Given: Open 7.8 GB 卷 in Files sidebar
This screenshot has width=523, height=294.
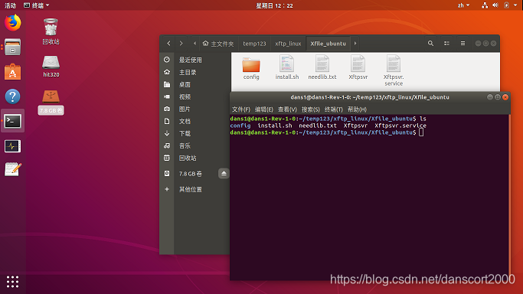Looking at the screenshot, I should point(190,174).
